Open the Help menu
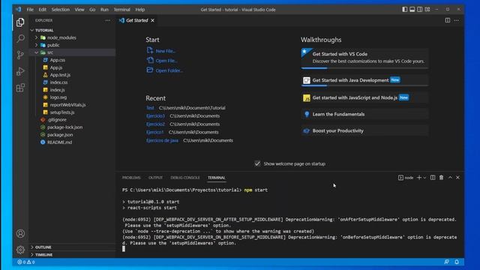The image size is (480, 270). [140, 10]
